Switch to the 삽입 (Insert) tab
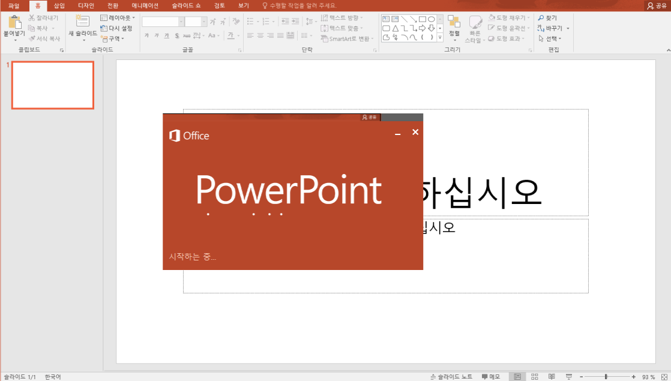Viewport: 671px width, 381px height. (59, 5)
